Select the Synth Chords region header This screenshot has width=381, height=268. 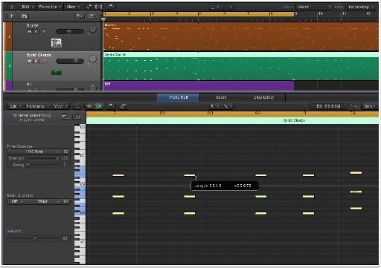[240, 55]
